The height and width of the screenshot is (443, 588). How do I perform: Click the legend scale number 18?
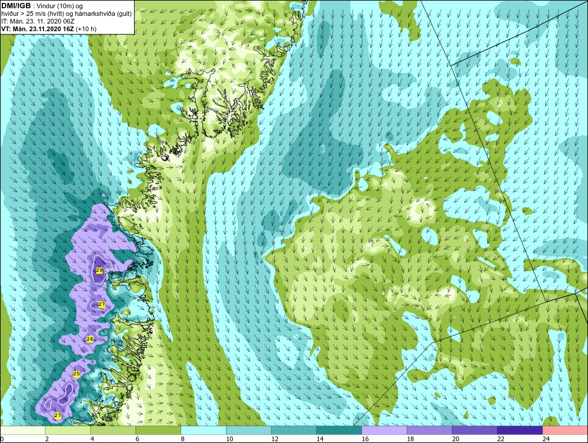tap(410, 439)
